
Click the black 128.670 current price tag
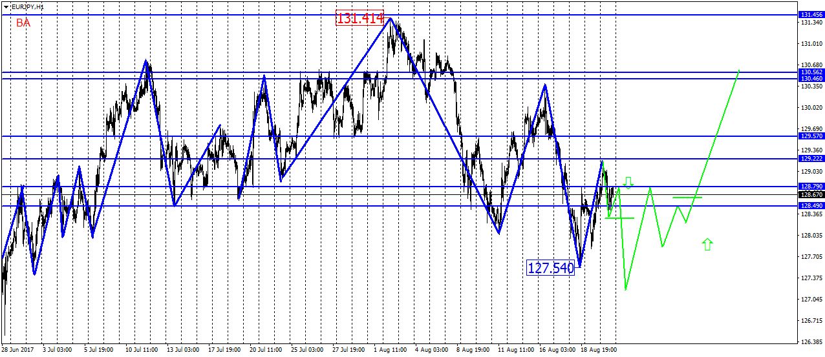[x=811, y=194]
